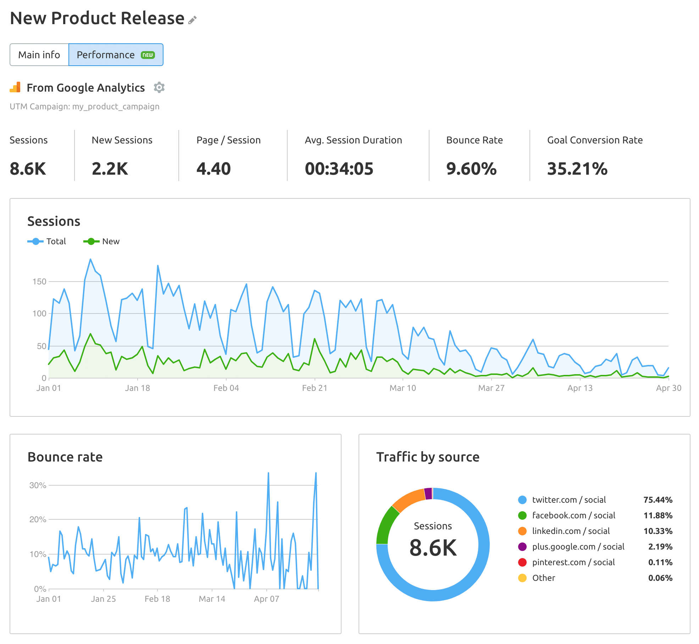
Task: Click the pinterest.com / social red swatch
Action: point(522,562)
